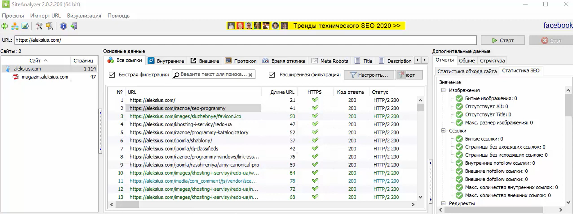573x214 pixels.
Task: Click the green plus add project icon
Action: (x=4, y=26)
